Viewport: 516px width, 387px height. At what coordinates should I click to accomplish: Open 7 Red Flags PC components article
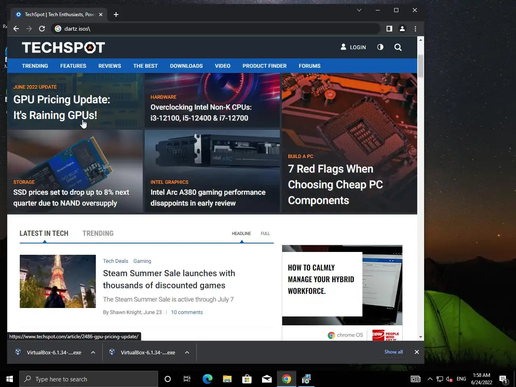click(335, 185)
